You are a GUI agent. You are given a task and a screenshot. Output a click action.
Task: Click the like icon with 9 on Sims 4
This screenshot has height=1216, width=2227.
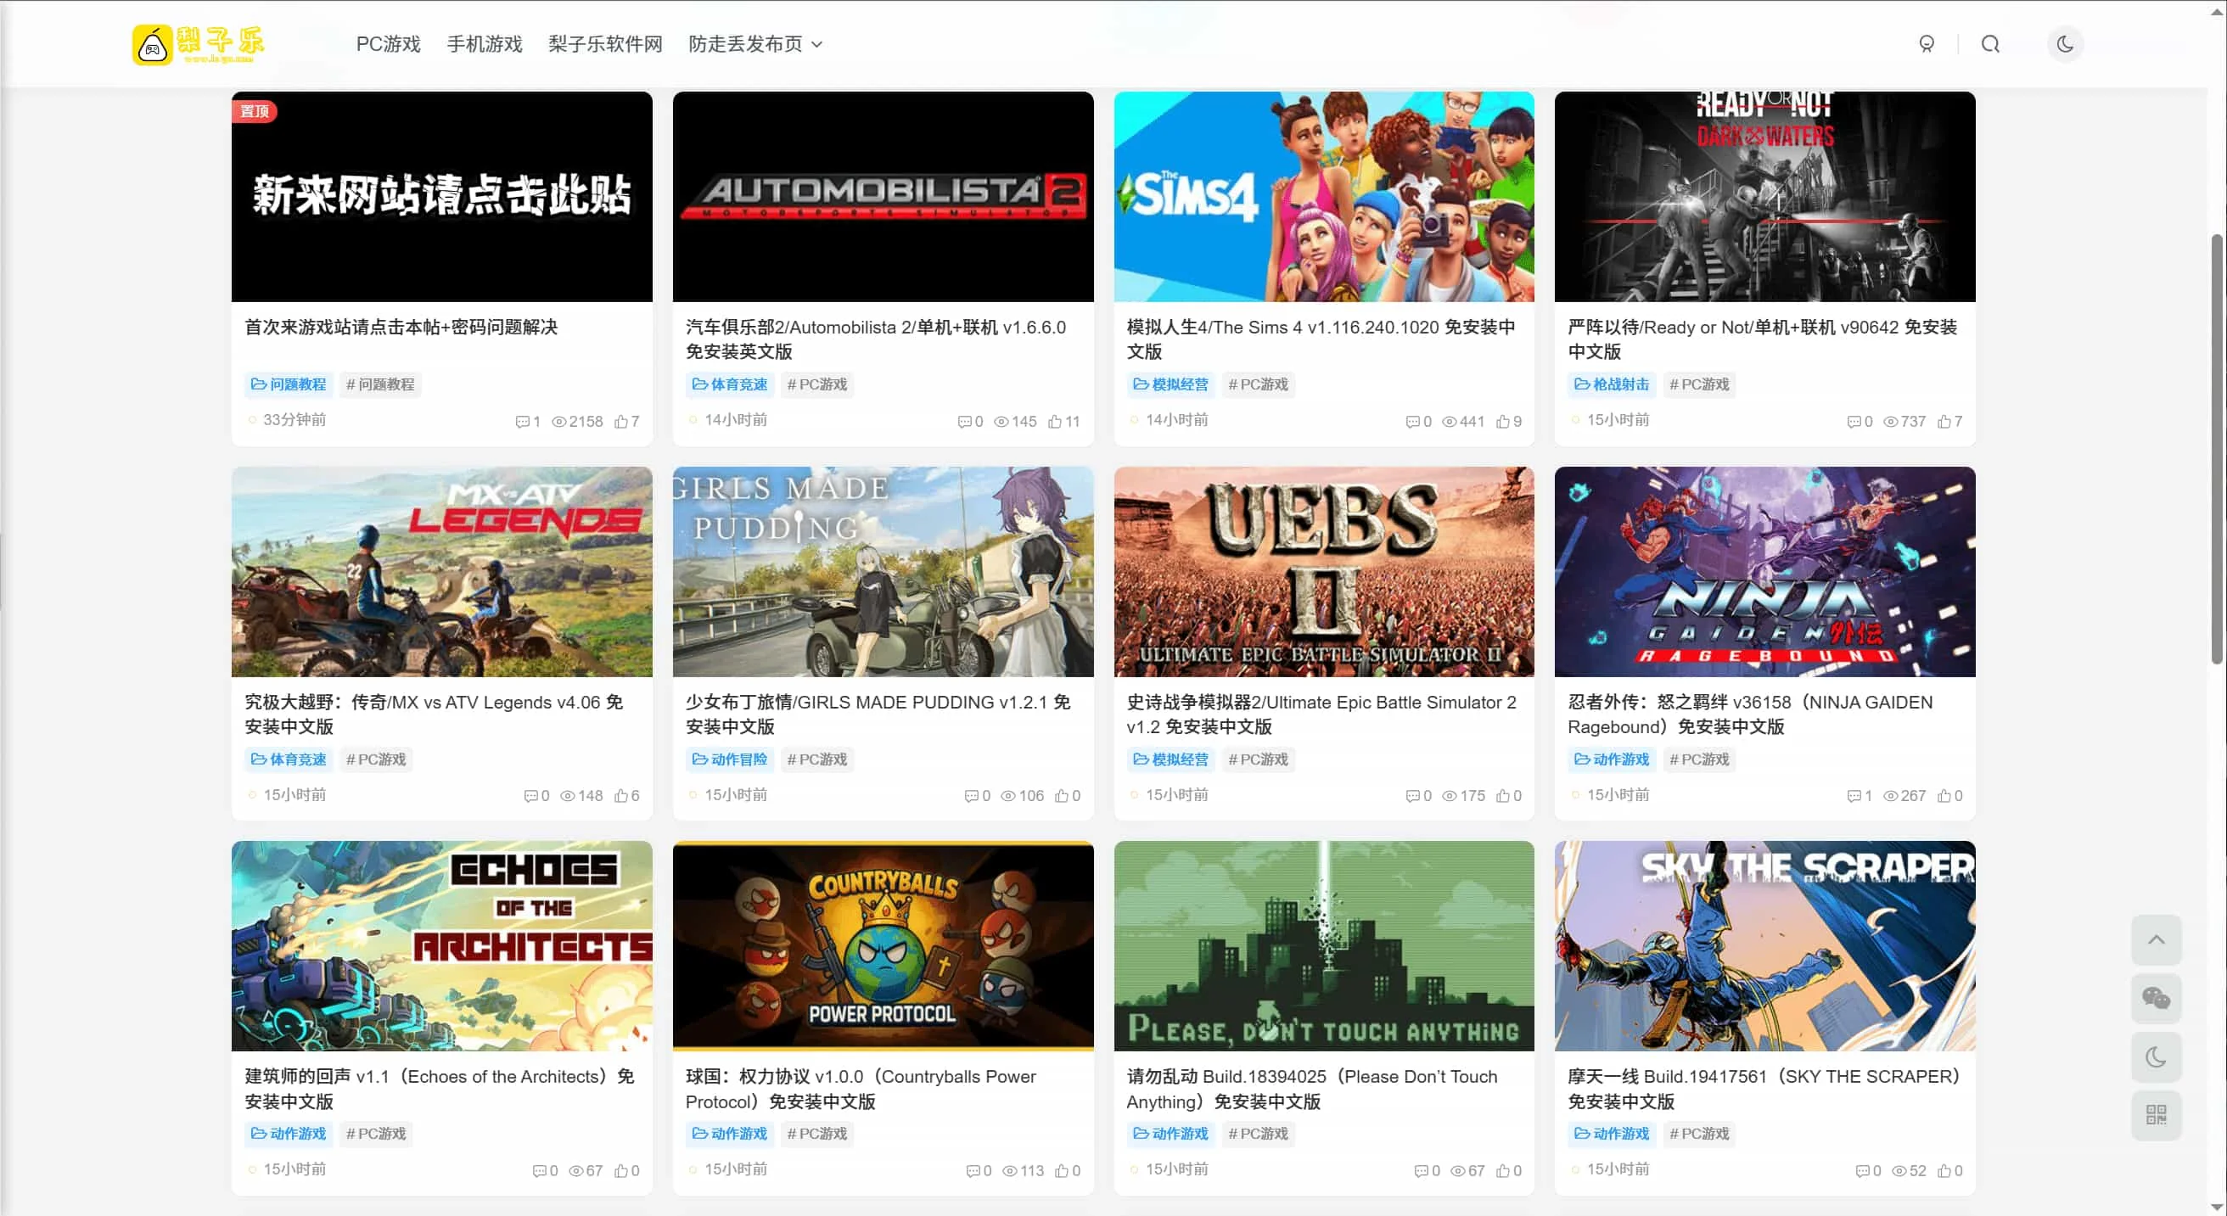[x=1502, y=422]
